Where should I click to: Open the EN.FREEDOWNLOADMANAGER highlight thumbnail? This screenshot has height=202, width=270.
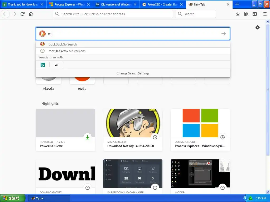(x=133, y=174)
